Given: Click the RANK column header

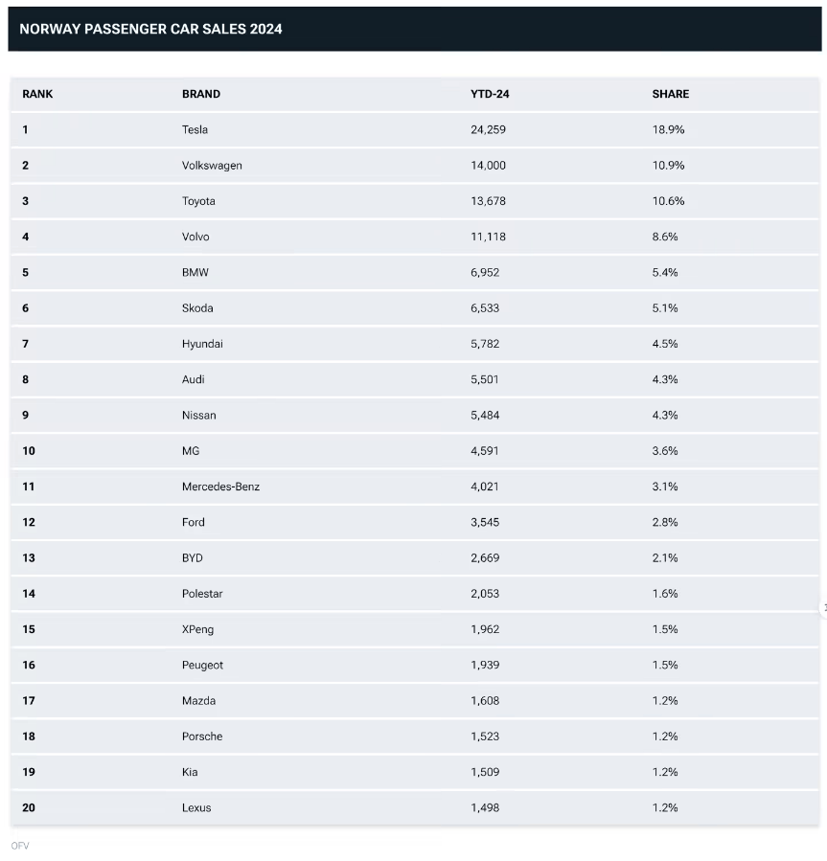Looking at the screenshot, I should point(37,94).
